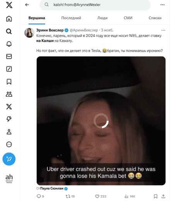172x201 pixels.
Task: Open the Home feed icon
Action: point(9,19)
